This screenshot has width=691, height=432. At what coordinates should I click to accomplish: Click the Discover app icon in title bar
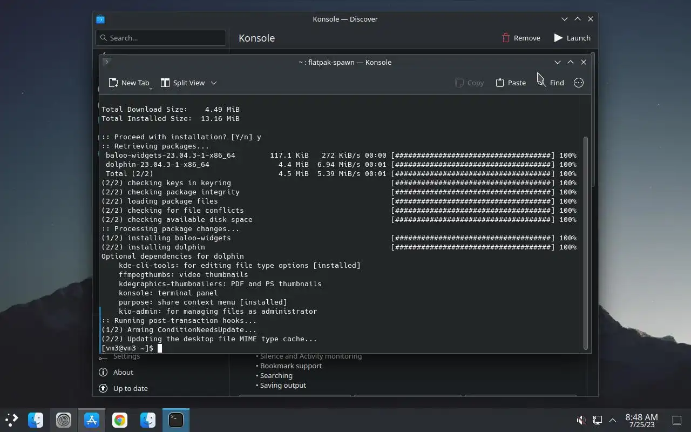(x=100, y=19)
